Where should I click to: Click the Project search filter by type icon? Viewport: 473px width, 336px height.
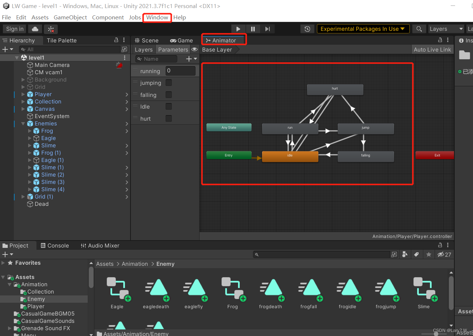[405, 254]
